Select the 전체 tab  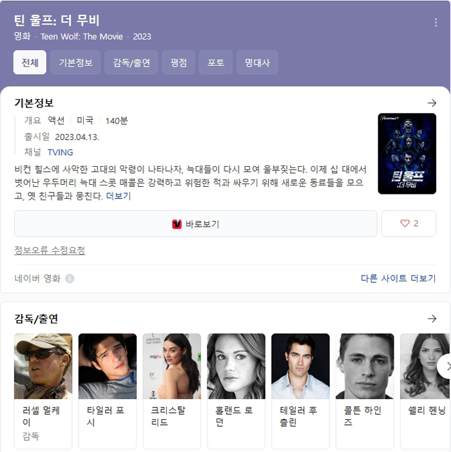coord(30,62)
